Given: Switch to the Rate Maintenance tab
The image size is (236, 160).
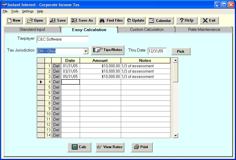Looking at the screenshot, I should click(204, 30).
